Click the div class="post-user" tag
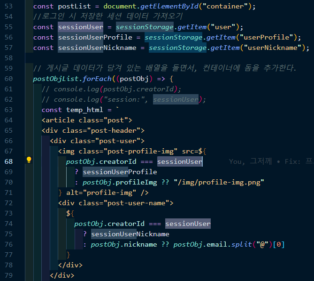314x281 pixels. [x=97, y=141]
